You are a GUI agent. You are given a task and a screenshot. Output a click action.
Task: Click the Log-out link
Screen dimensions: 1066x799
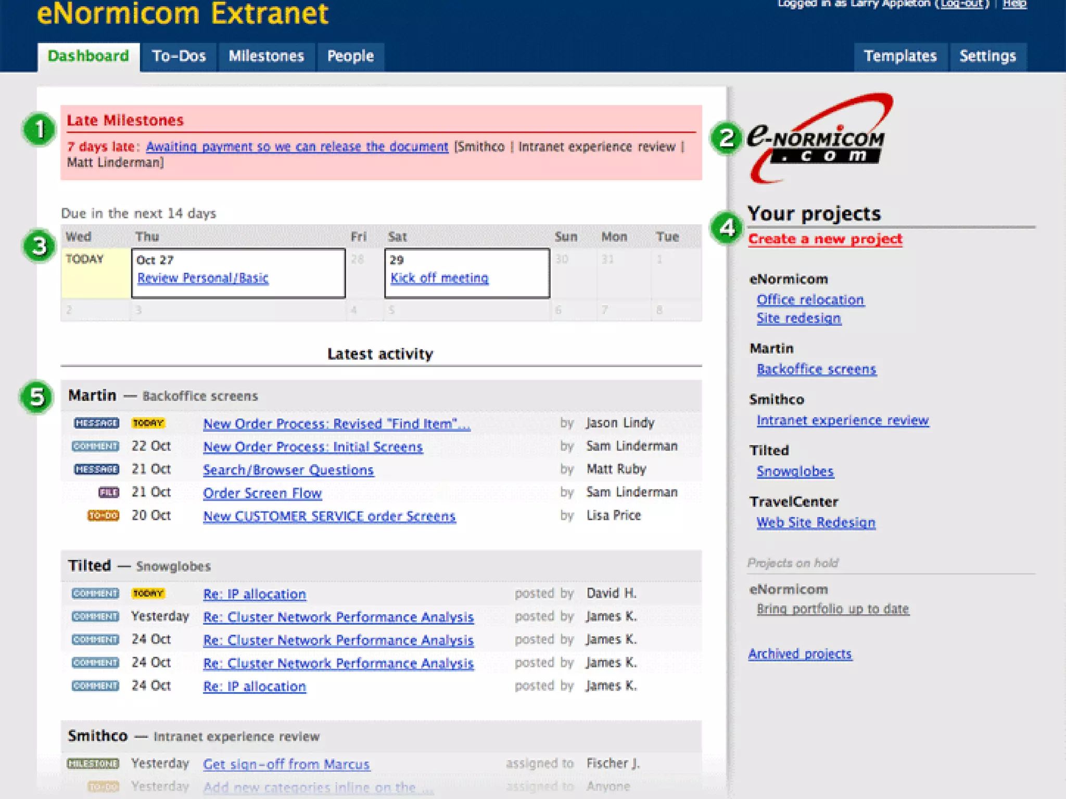[x=961, y=4]
